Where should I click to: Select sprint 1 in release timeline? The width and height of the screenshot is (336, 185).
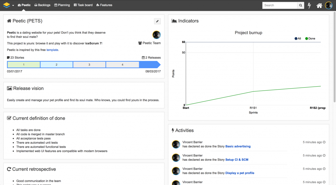pos(24,65)
